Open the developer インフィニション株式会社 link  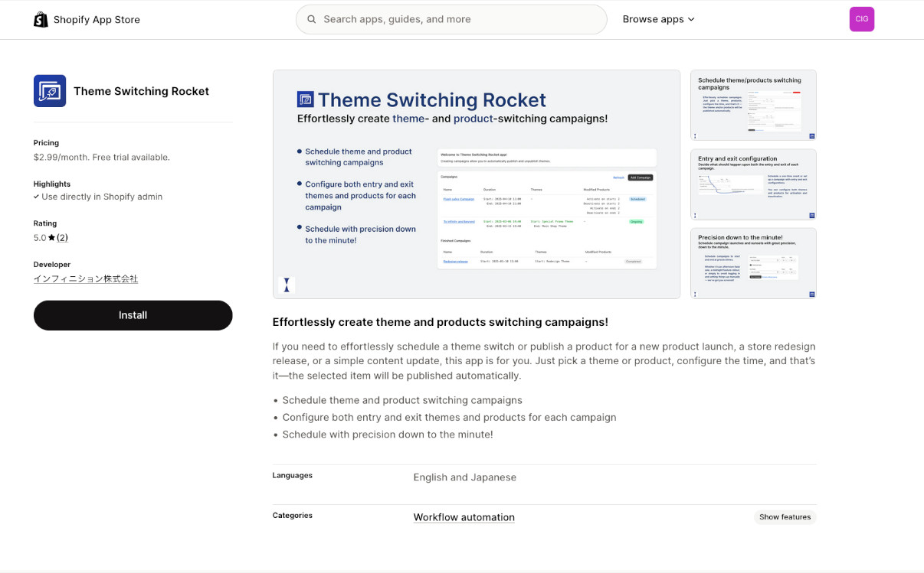(86, 279)
